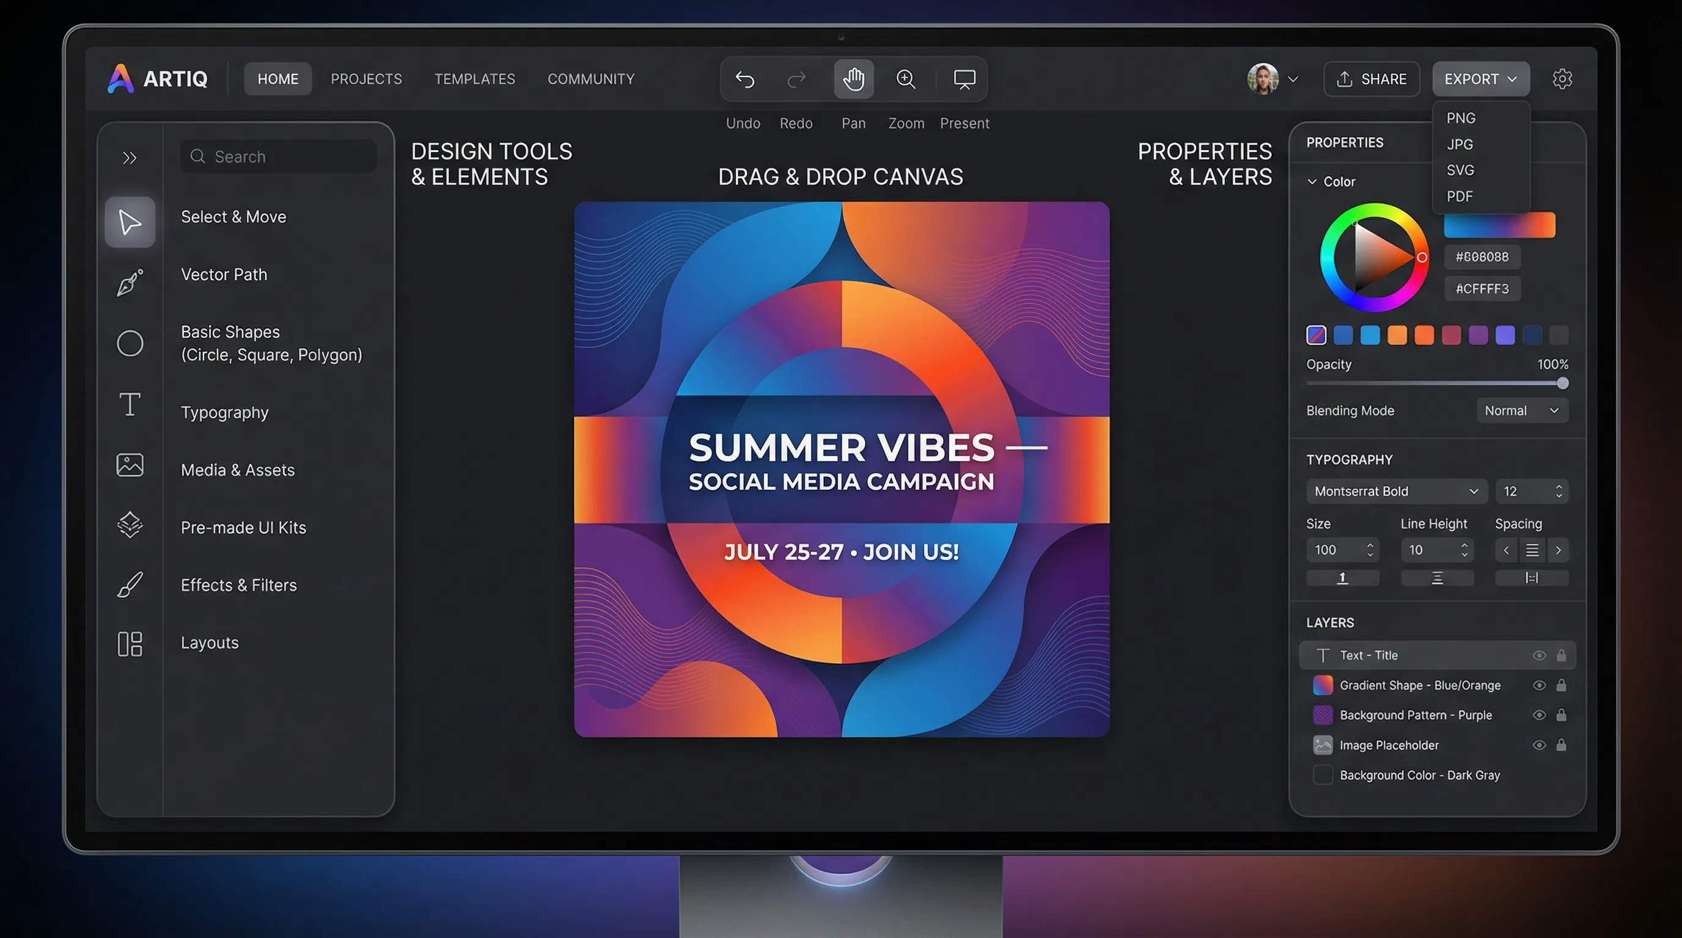Select the Vector Path pen tool icon
Image resolution: width=1682 pixels, height=938 pixels.
(x=130, y=283)
